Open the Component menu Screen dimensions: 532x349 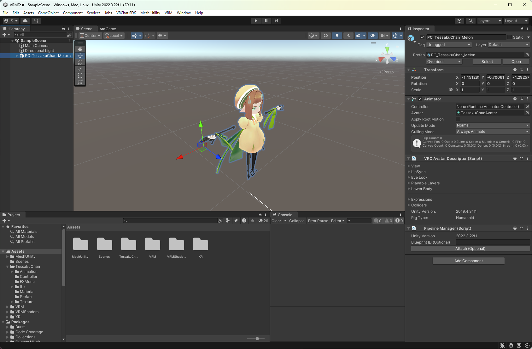[x=73, y=13]
